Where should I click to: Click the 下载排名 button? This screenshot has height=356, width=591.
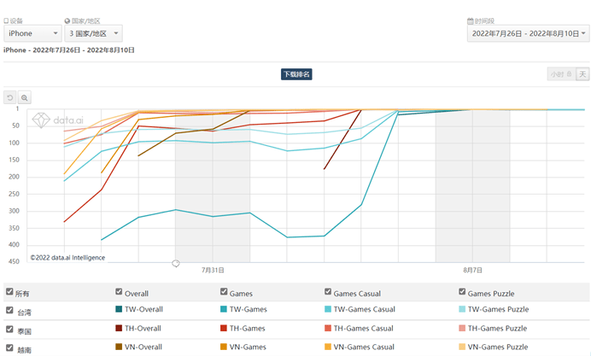click(x=295, y=74)
